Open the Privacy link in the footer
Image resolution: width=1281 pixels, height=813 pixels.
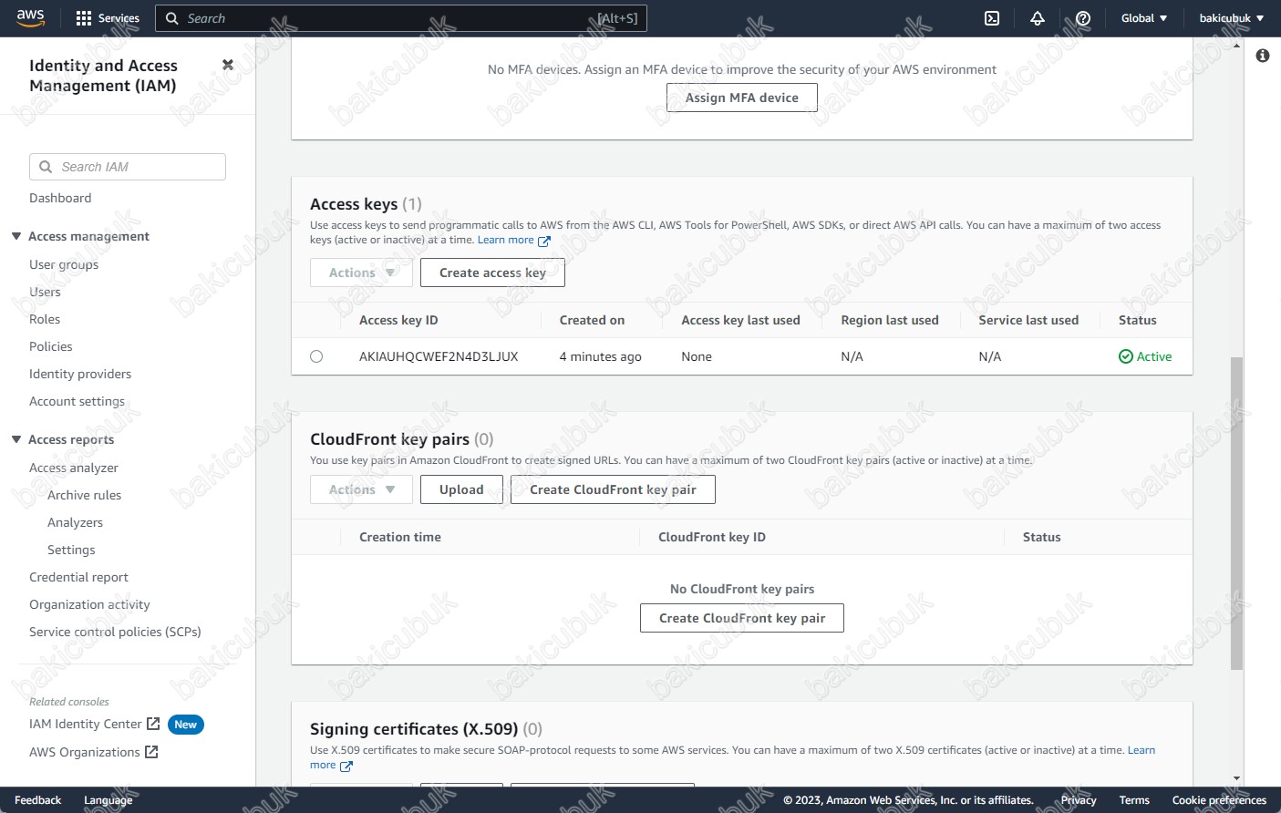pyautogui.click(x=1079, y=800)
